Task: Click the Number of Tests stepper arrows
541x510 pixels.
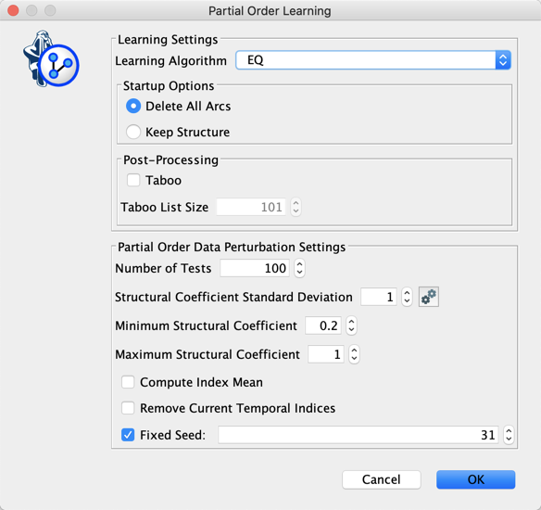Action: pos(299,268)
